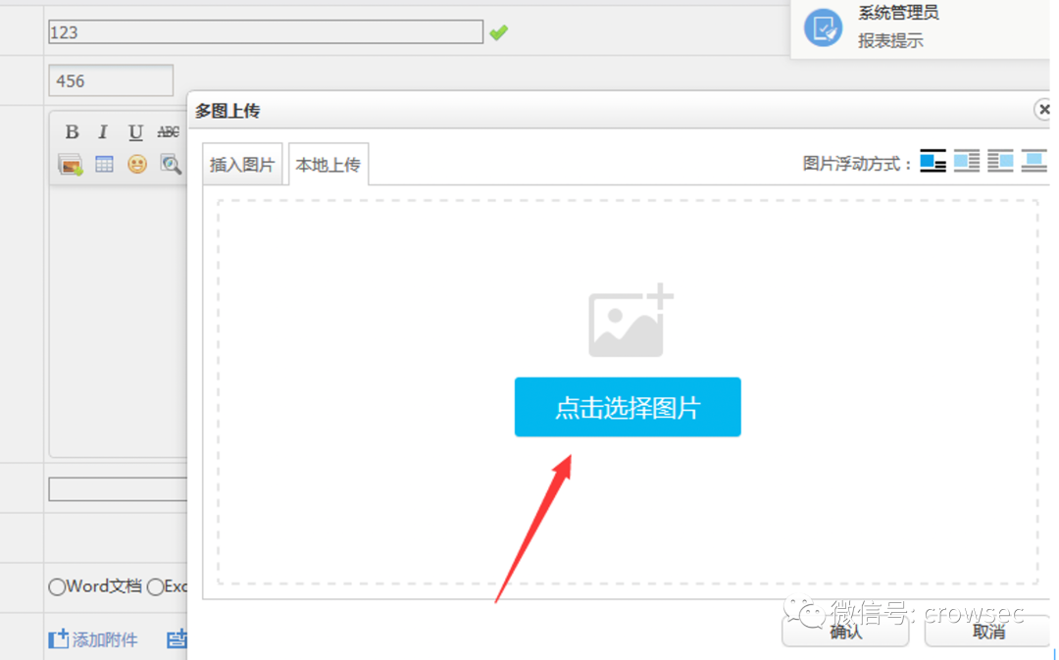The image size is (1059, 660).
Task: Toggle italic formatting in the editor toolbar
Action: [103, 131]
